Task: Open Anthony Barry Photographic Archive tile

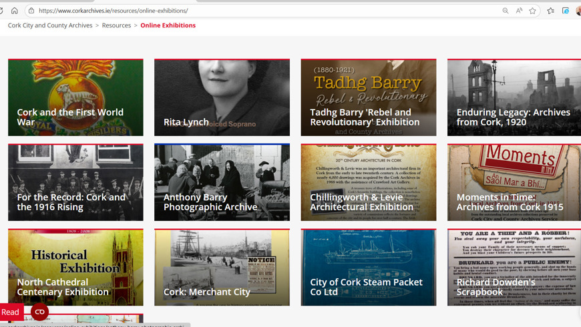Action: pyautogui.click(x=222, y=182)
